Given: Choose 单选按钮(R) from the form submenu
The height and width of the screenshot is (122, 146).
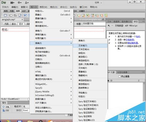Looking at the screenshot, I should [x=90, y=60].
